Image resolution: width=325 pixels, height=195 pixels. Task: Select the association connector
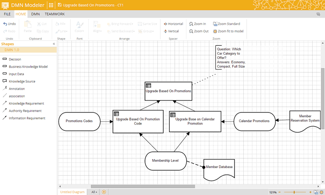pos(14,96)
